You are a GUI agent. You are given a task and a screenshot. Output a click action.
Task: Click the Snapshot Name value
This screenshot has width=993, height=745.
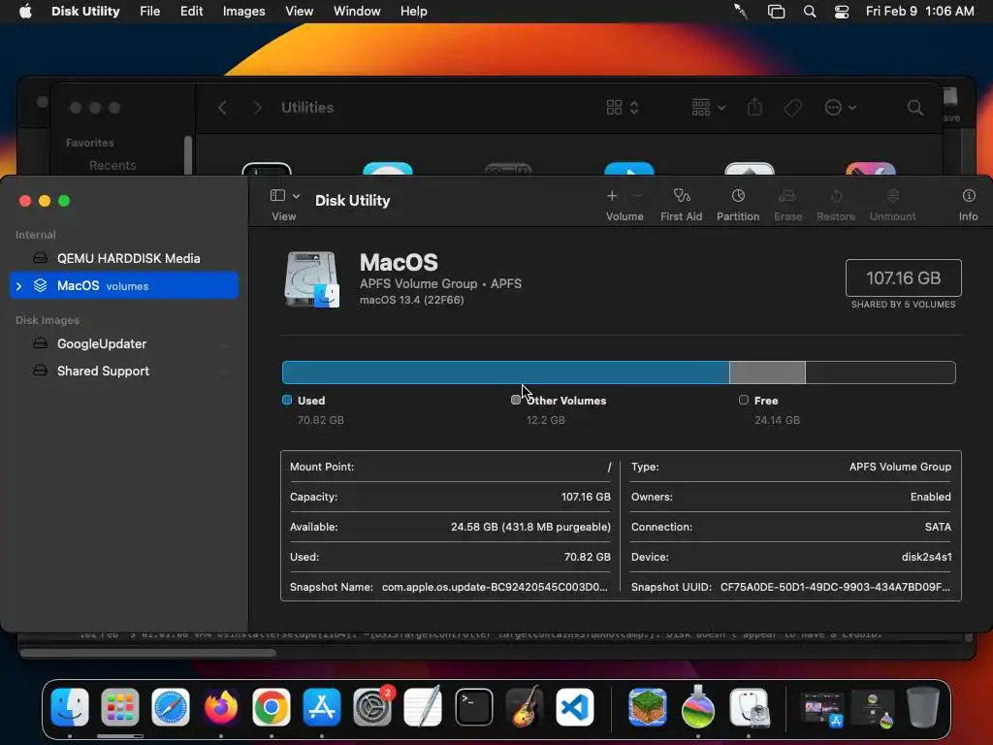(x=495, y=587)
